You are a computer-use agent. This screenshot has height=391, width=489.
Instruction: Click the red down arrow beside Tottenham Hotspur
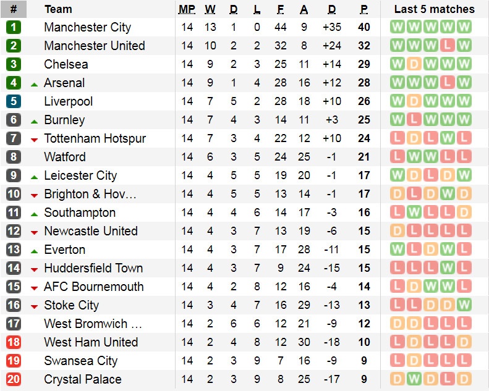(34, 139)
